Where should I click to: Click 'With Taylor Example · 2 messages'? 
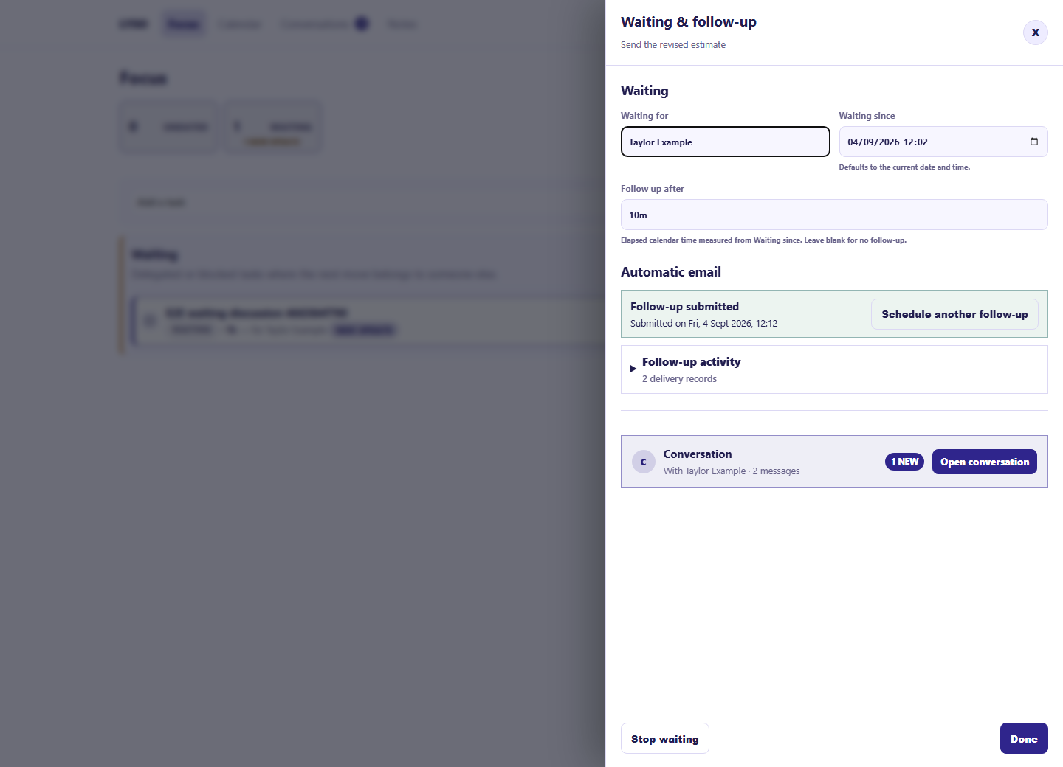click(732, 471)
